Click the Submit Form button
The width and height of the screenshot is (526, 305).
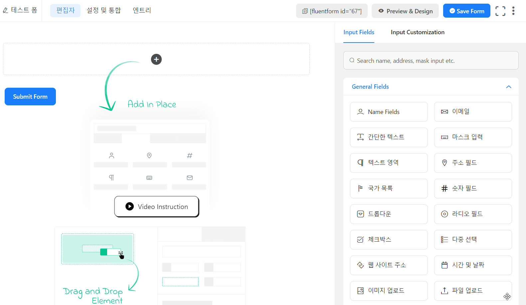pyautogui.click(x=30, y=96)
